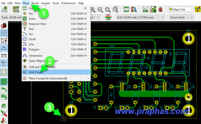The image size is (201, 124).
Task: Select the H3 mounting hole pad
Action: pos(71,110)
